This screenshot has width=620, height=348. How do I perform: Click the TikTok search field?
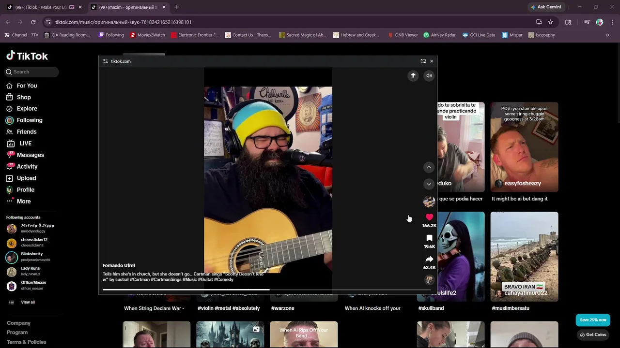(x=32, y=72)
